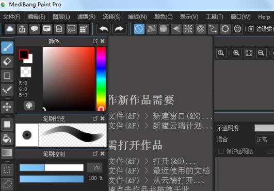The height and width of the screenshot is (191, 274).
Task: Click the panel edit icon in toolbar
Action: coord(84,29)
